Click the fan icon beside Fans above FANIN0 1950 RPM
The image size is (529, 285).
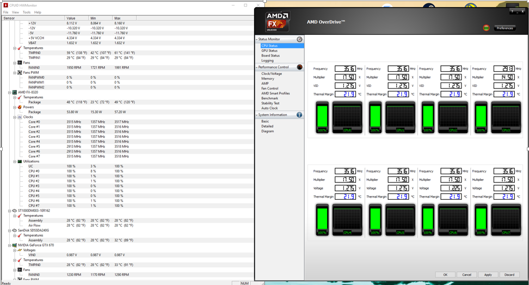20,62
